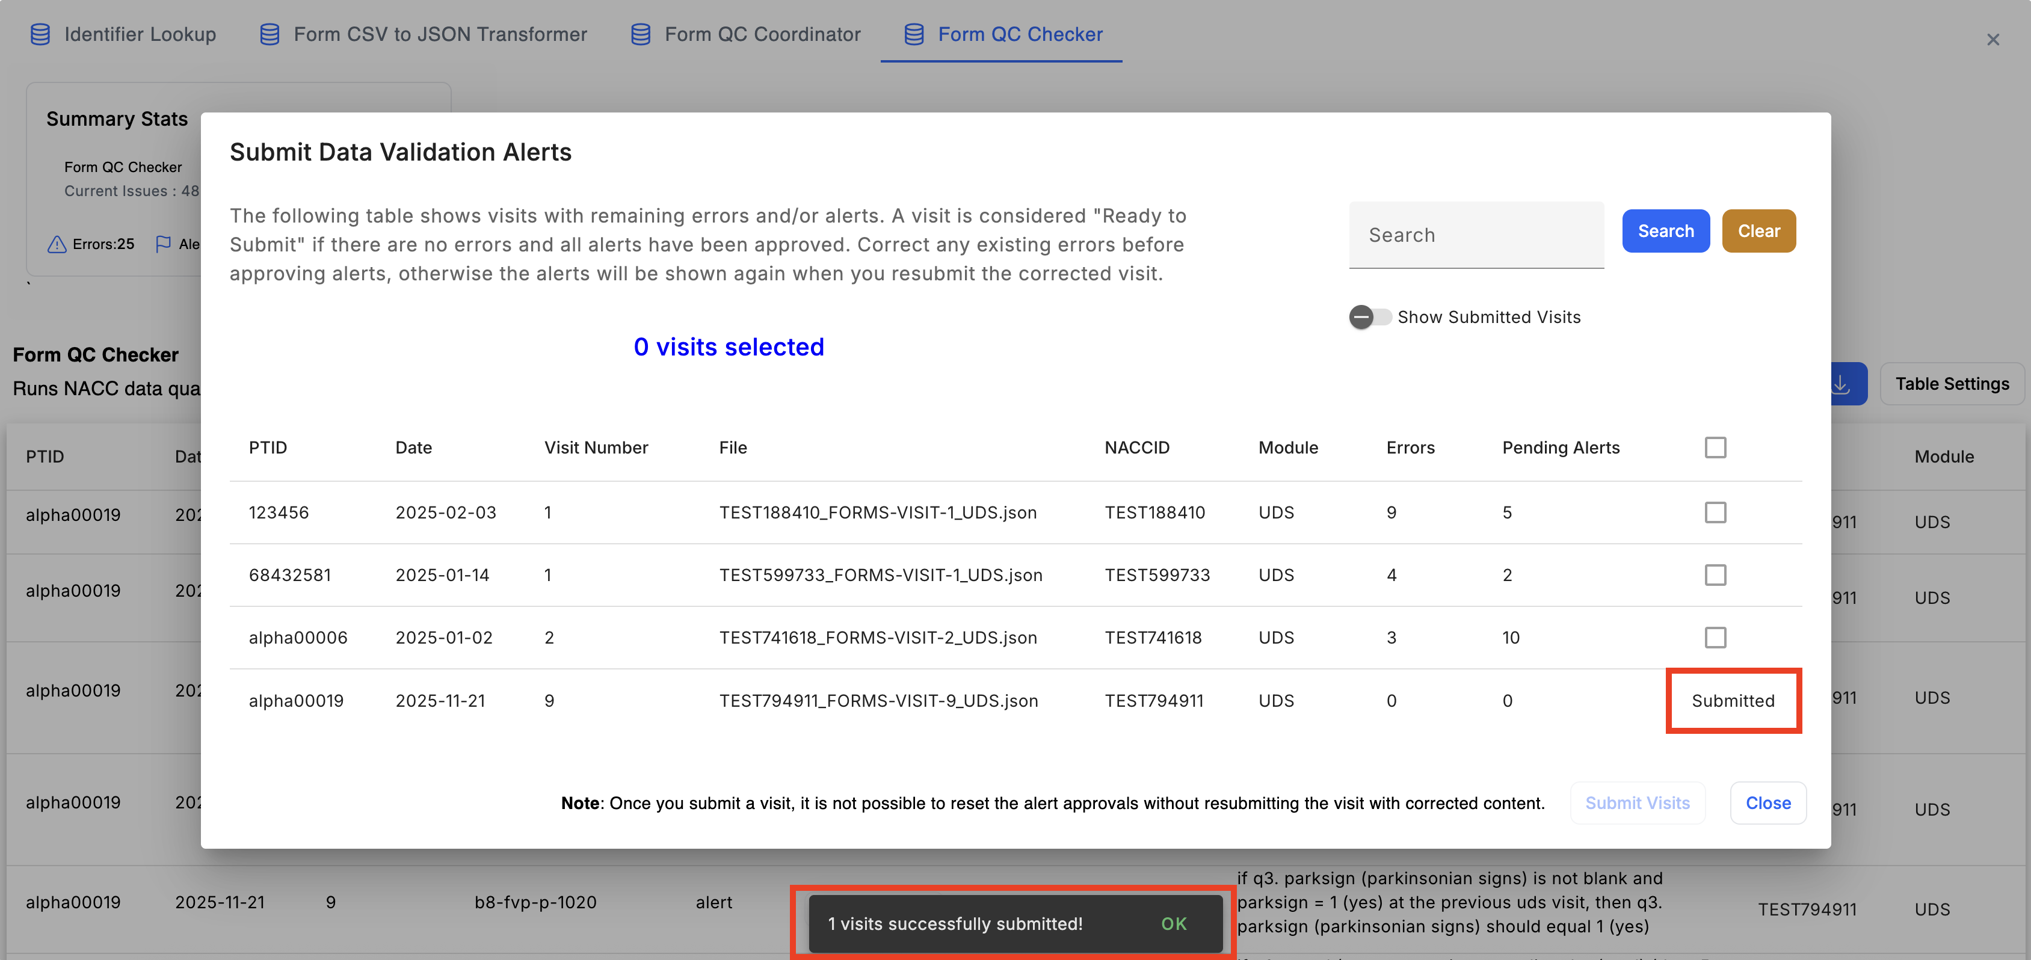Click the date 2025-01-14 cell

[x=442, y=574]
